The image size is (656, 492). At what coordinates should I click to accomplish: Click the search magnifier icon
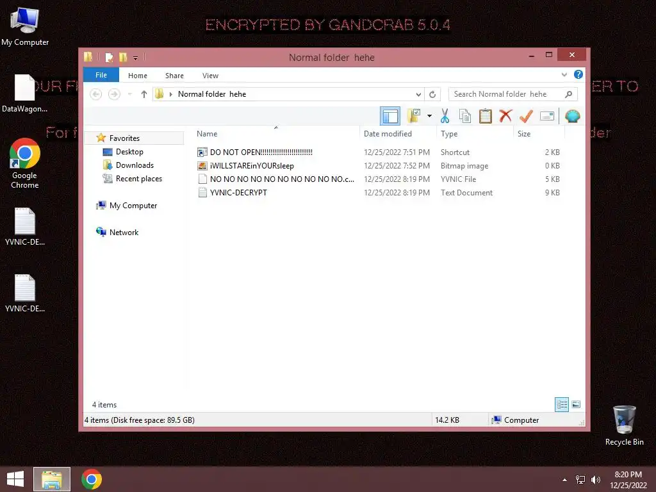[x=569, y=94]
